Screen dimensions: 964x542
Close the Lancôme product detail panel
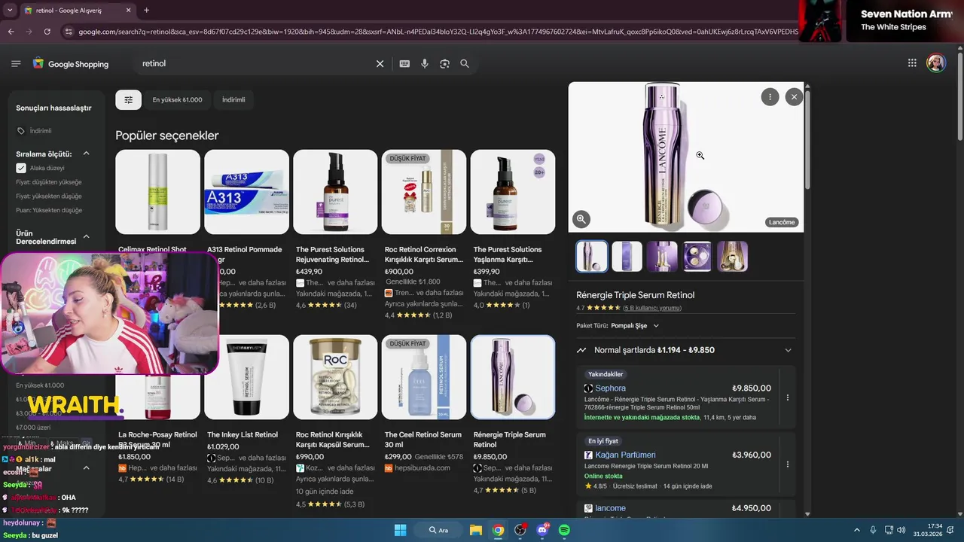click(794, 96)
